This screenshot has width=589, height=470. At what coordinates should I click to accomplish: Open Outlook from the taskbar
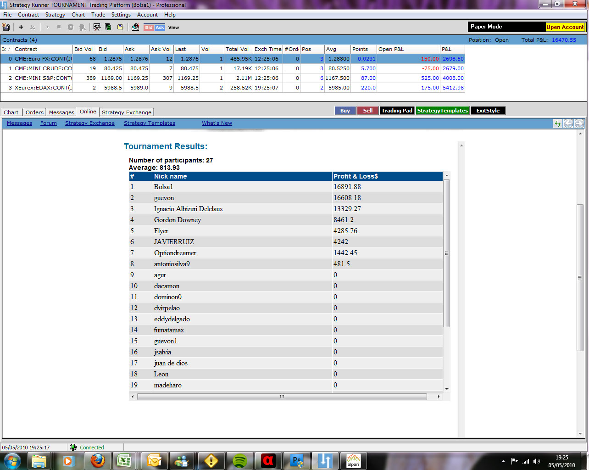[155, 460]
